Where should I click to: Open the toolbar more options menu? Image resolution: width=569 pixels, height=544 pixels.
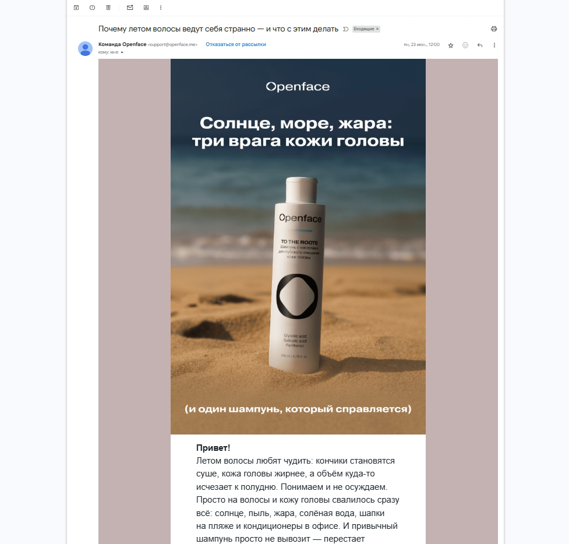tap(161, 8)
